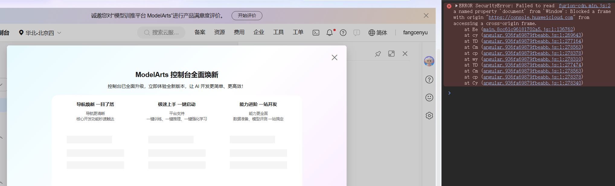615x186 pixels.
Task: Dismiss the satisfaction survey banner
Action: (x=426, y=16)
